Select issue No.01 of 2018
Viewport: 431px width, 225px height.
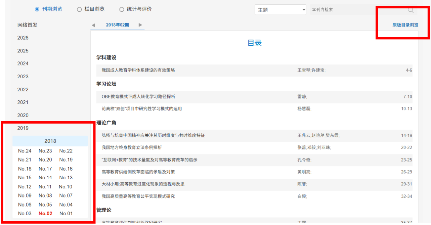click(x=66, y=214)
